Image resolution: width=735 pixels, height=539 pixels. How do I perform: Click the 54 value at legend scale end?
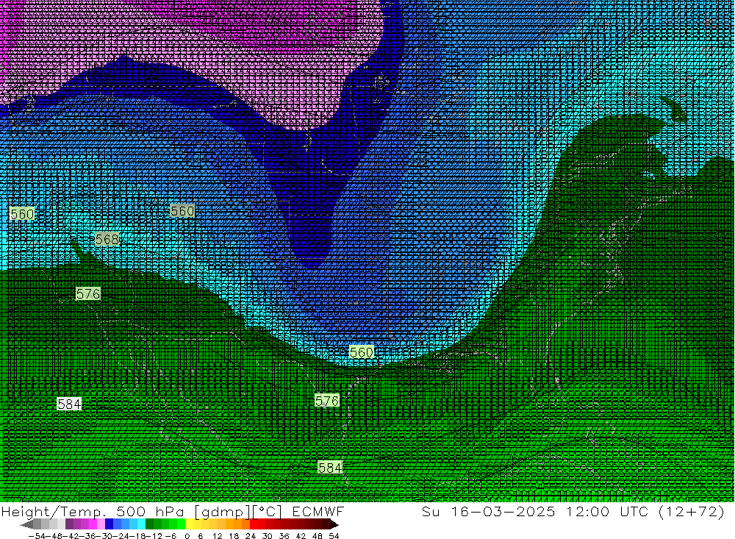coord(334,536)
